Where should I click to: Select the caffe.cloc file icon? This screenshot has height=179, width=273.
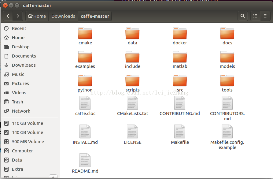pyautogui.click(x=85, y=103)
